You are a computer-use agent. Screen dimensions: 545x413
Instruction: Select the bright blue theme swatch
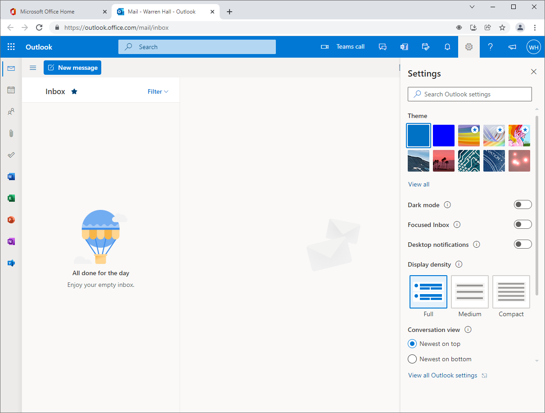pyautogui.click(x=444, y=136)
